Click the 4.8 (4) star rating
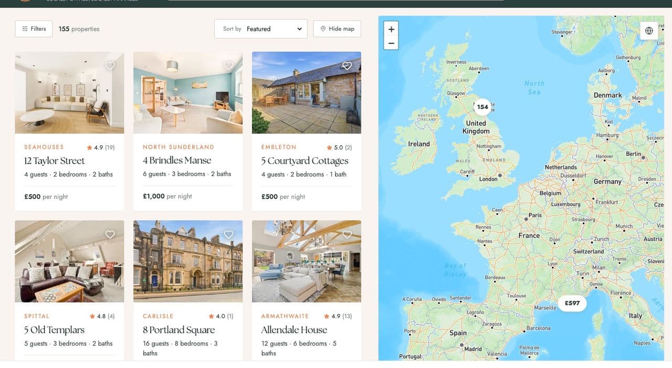The height and width of the screenshot is (368, 672). click(x=102, y=316)
